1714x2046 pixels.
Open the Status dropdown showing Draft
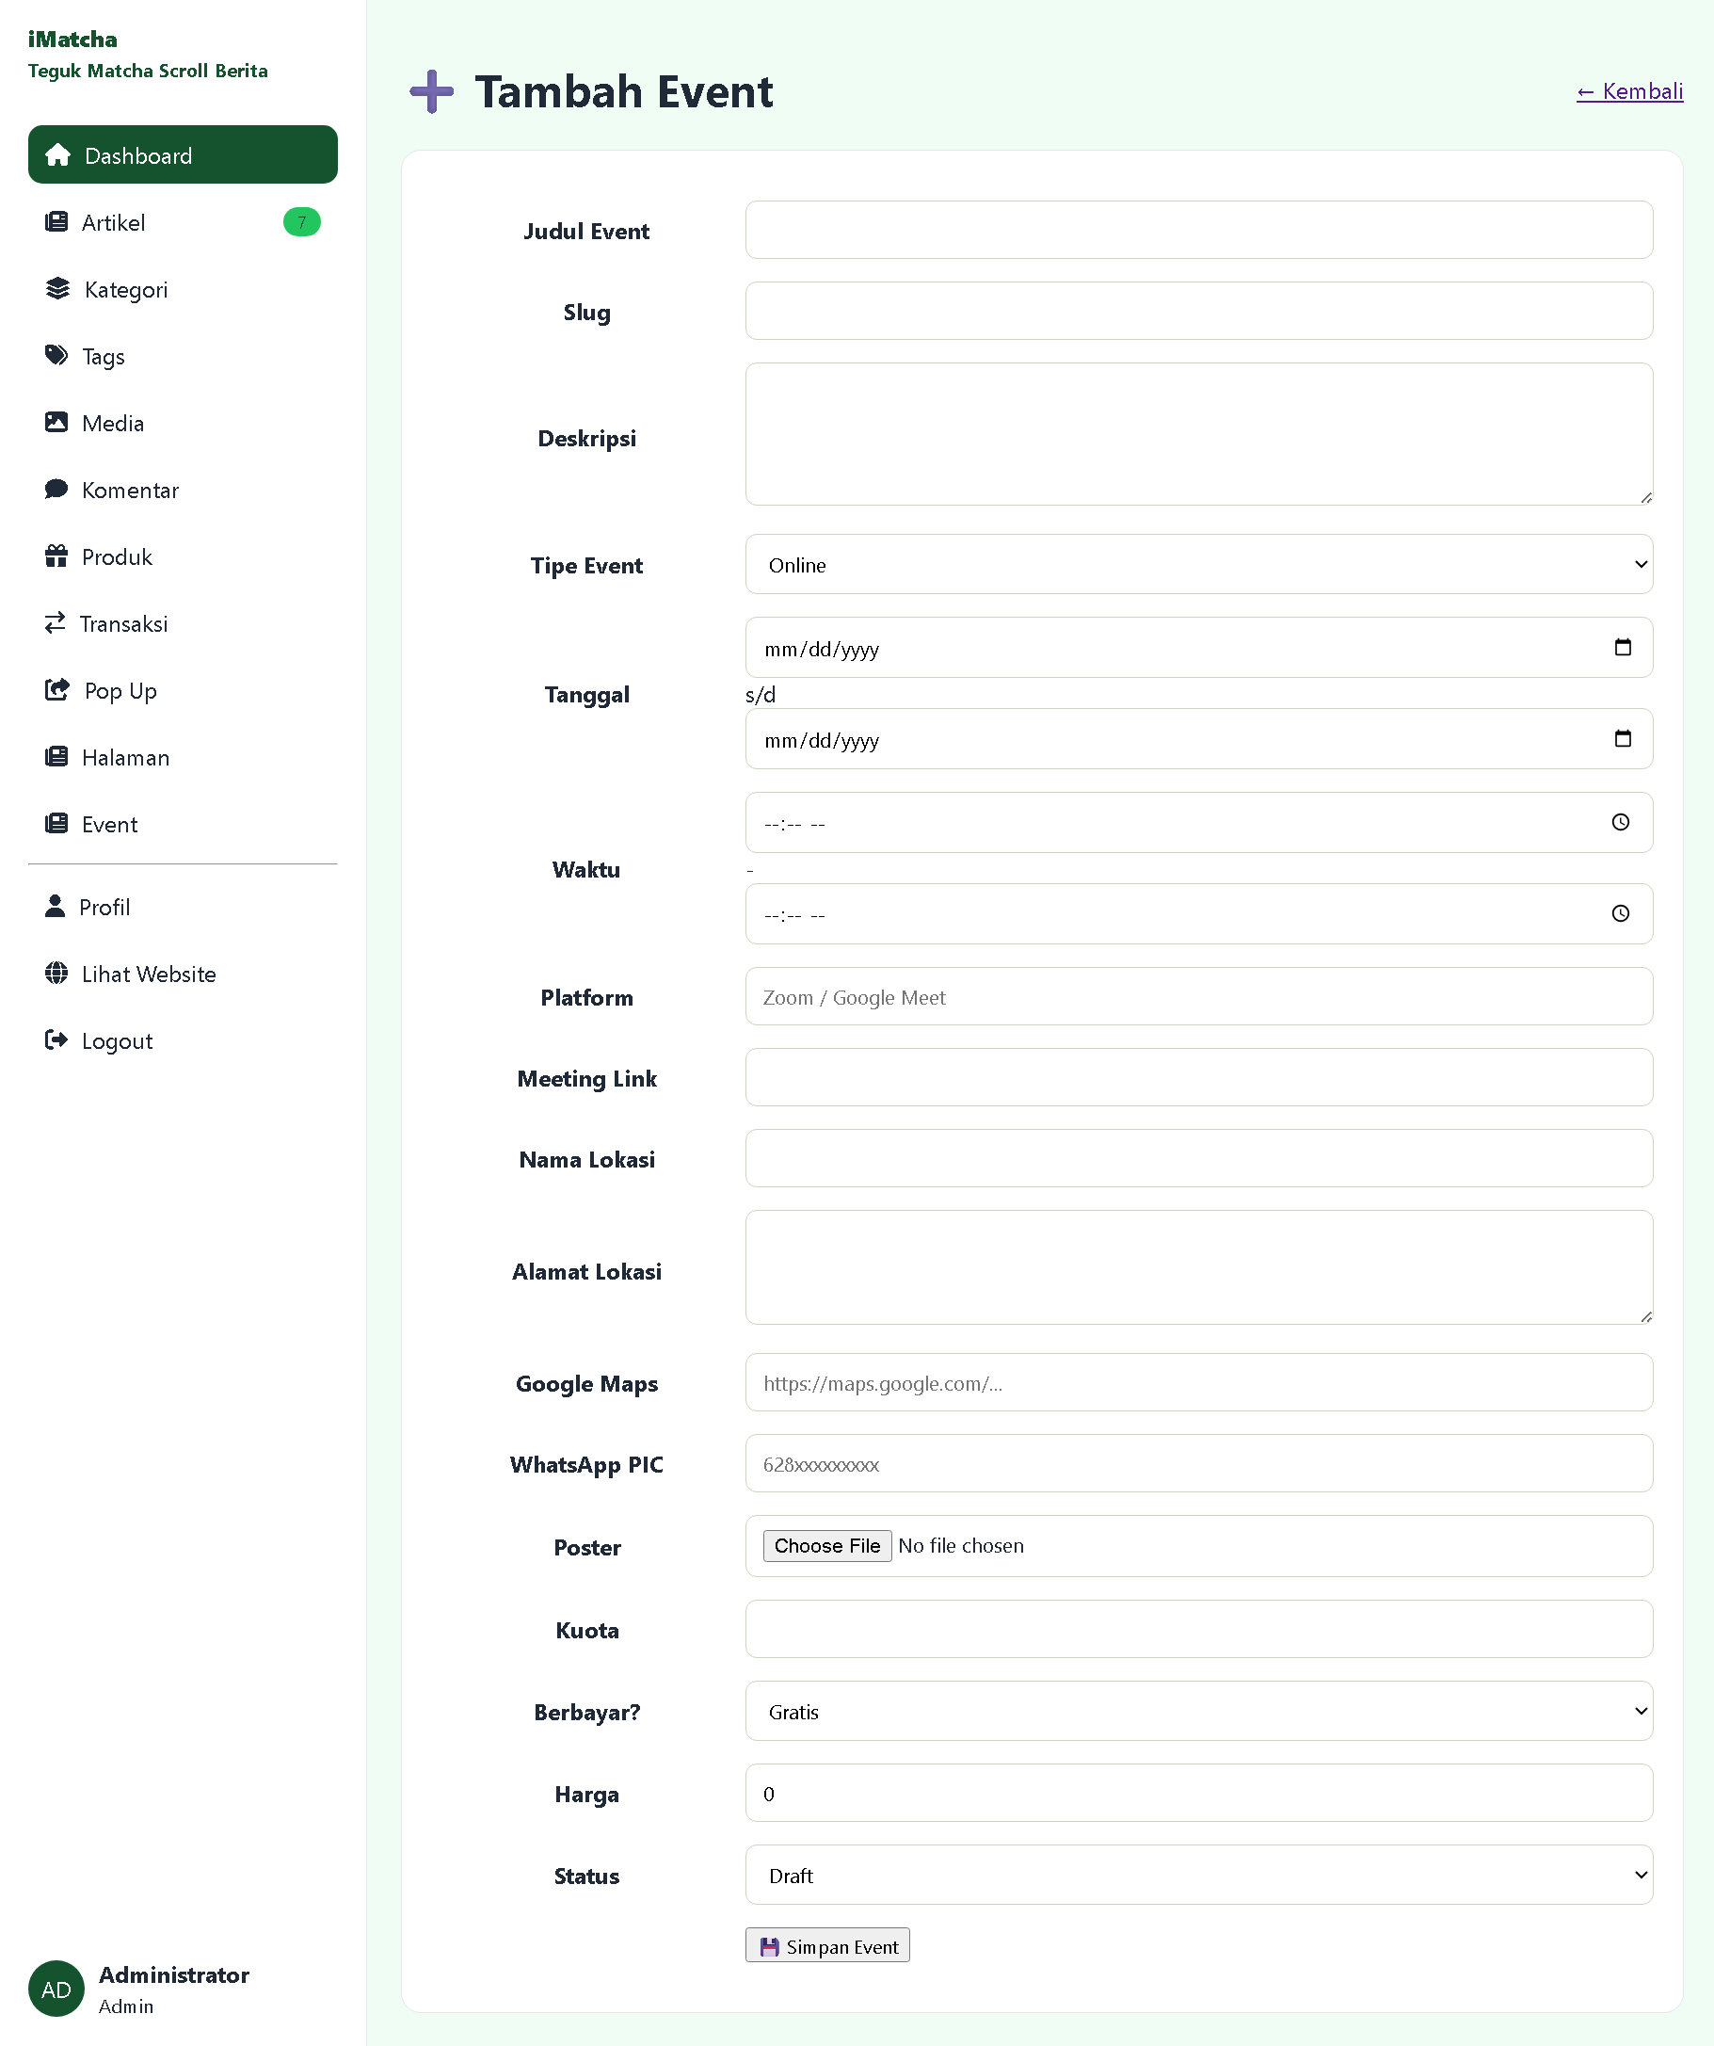1198,1876
